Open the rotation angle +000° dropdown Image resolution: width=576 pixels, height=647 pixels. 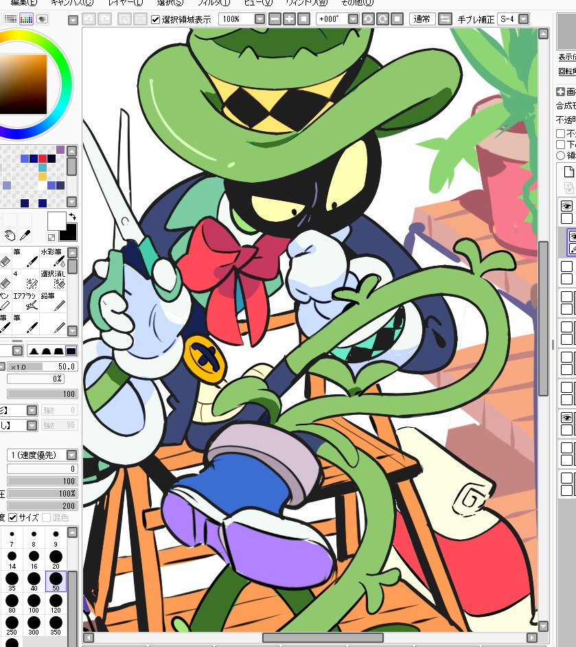(352, 19)
